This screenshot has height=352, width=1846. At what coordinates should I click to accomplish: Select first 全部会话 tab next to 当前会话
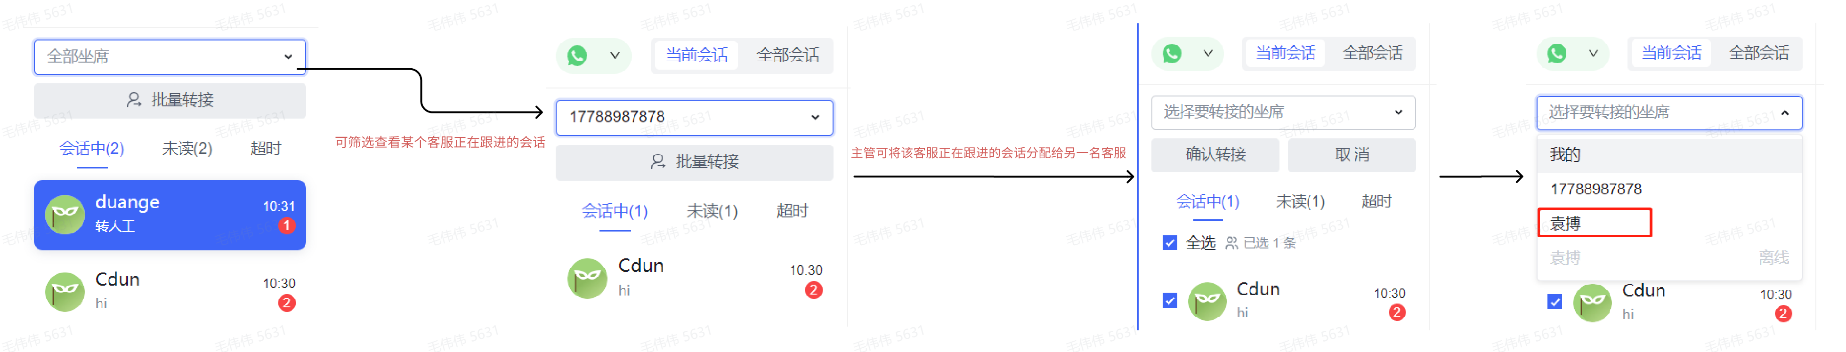point(787,55)
